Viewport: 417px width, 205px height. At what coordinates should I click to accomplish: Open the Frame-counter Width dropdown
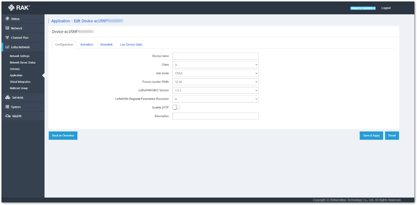coord(215,82)
